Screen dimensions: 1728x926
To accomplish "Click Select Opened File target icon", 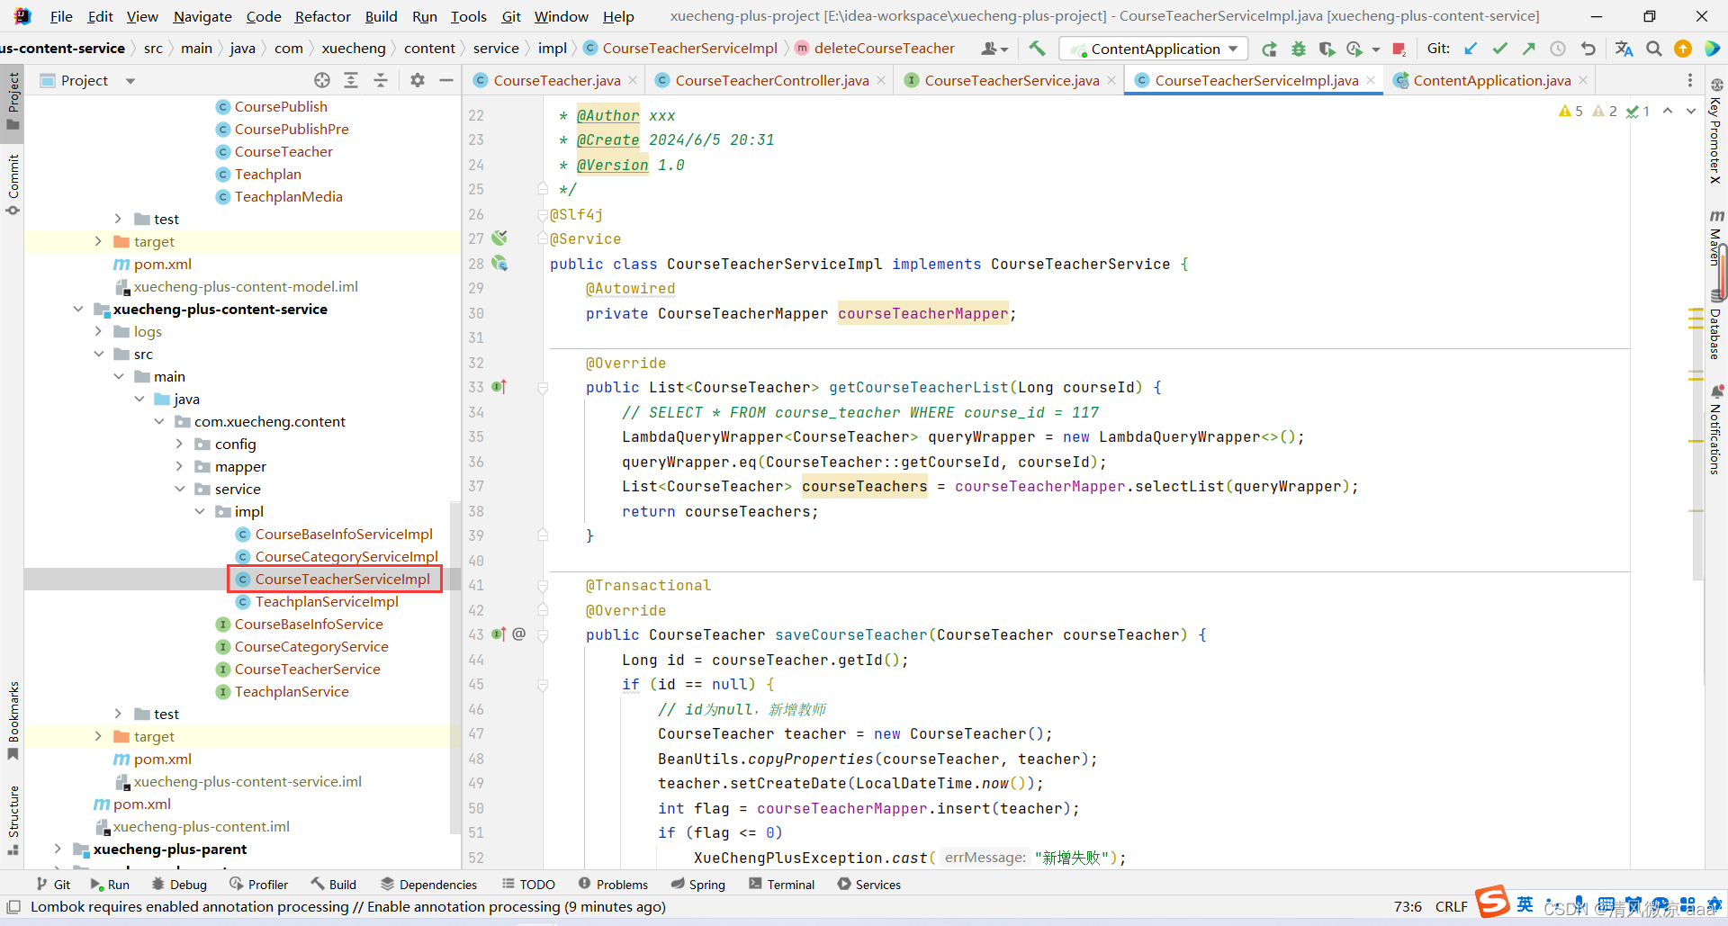I will pos(321,80).
